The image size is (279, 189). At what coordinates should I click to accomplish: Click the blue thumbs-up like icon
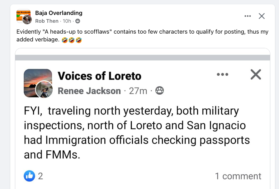click(x=29, y=176)
